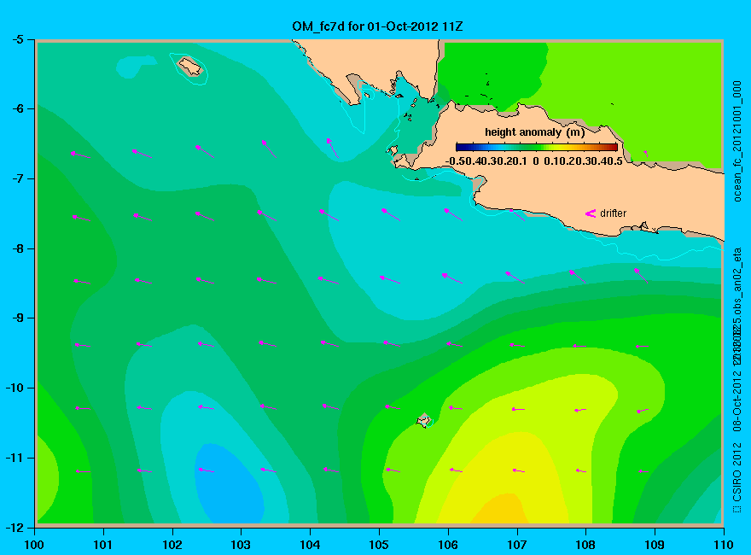Click latitude axis label '-5'

tap(18, 40)
